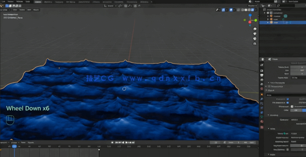Open the Texture properties tab at bottom
Screen dimensions: 306x157
point(262,127)
